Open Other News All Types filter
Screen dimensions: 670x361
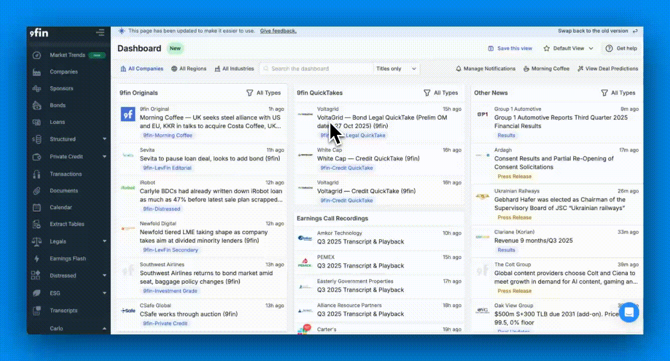point(618,93)
